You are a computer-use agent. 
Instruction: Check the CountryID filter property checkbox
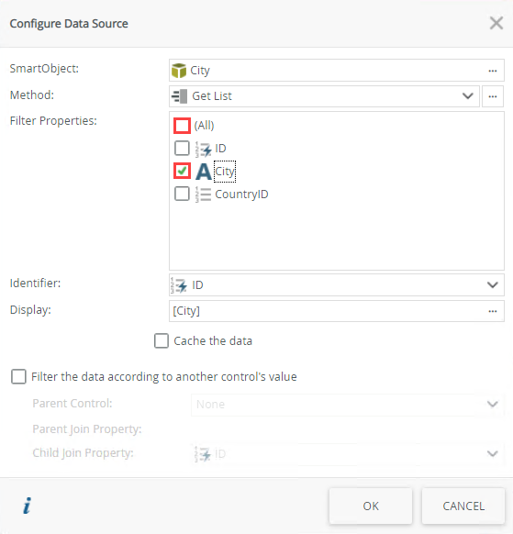tap(182, 194)
